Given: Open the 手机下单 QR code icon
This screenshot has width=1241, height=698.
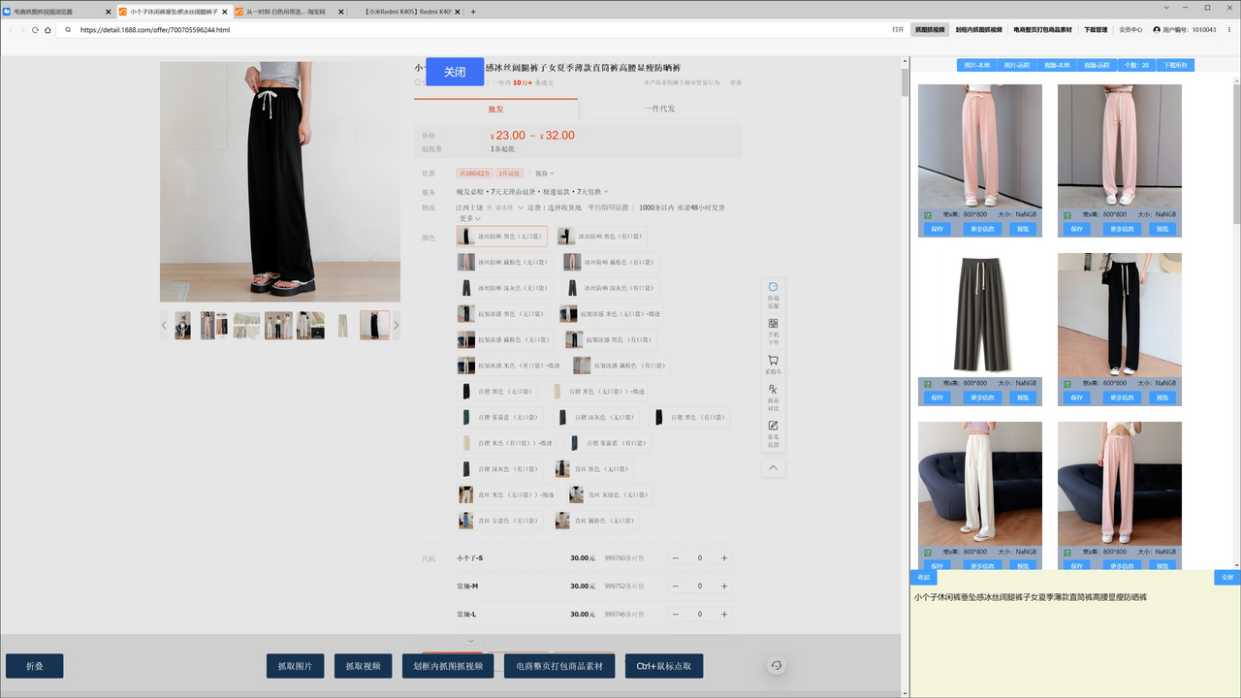Looking at the screenshot, I should (773, 330).
